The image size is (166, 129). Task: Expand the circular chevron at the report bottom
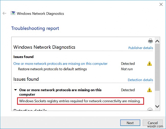coord(150,110)
